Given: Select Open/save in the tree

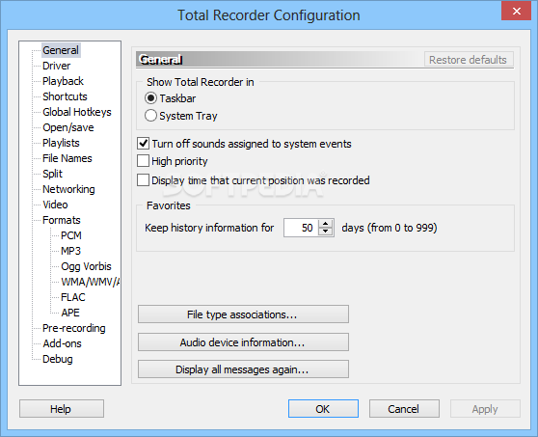Looking at the screenshot, I should (68, 127).
